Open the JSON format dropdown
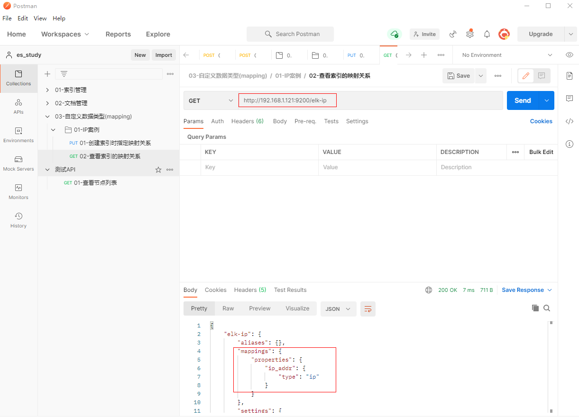The width and height of the screenshot is (579, 417). pyautogui.click(x=338, y=309)
